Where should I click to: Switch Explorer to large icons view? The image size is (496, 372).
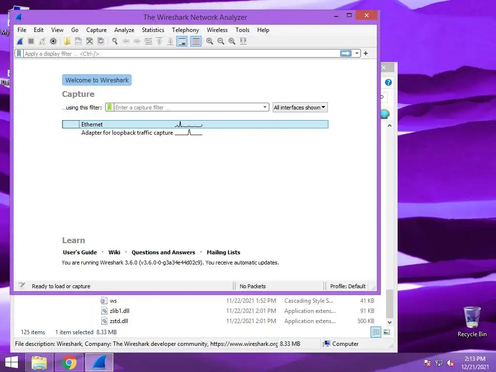click(x=387, y=332)
